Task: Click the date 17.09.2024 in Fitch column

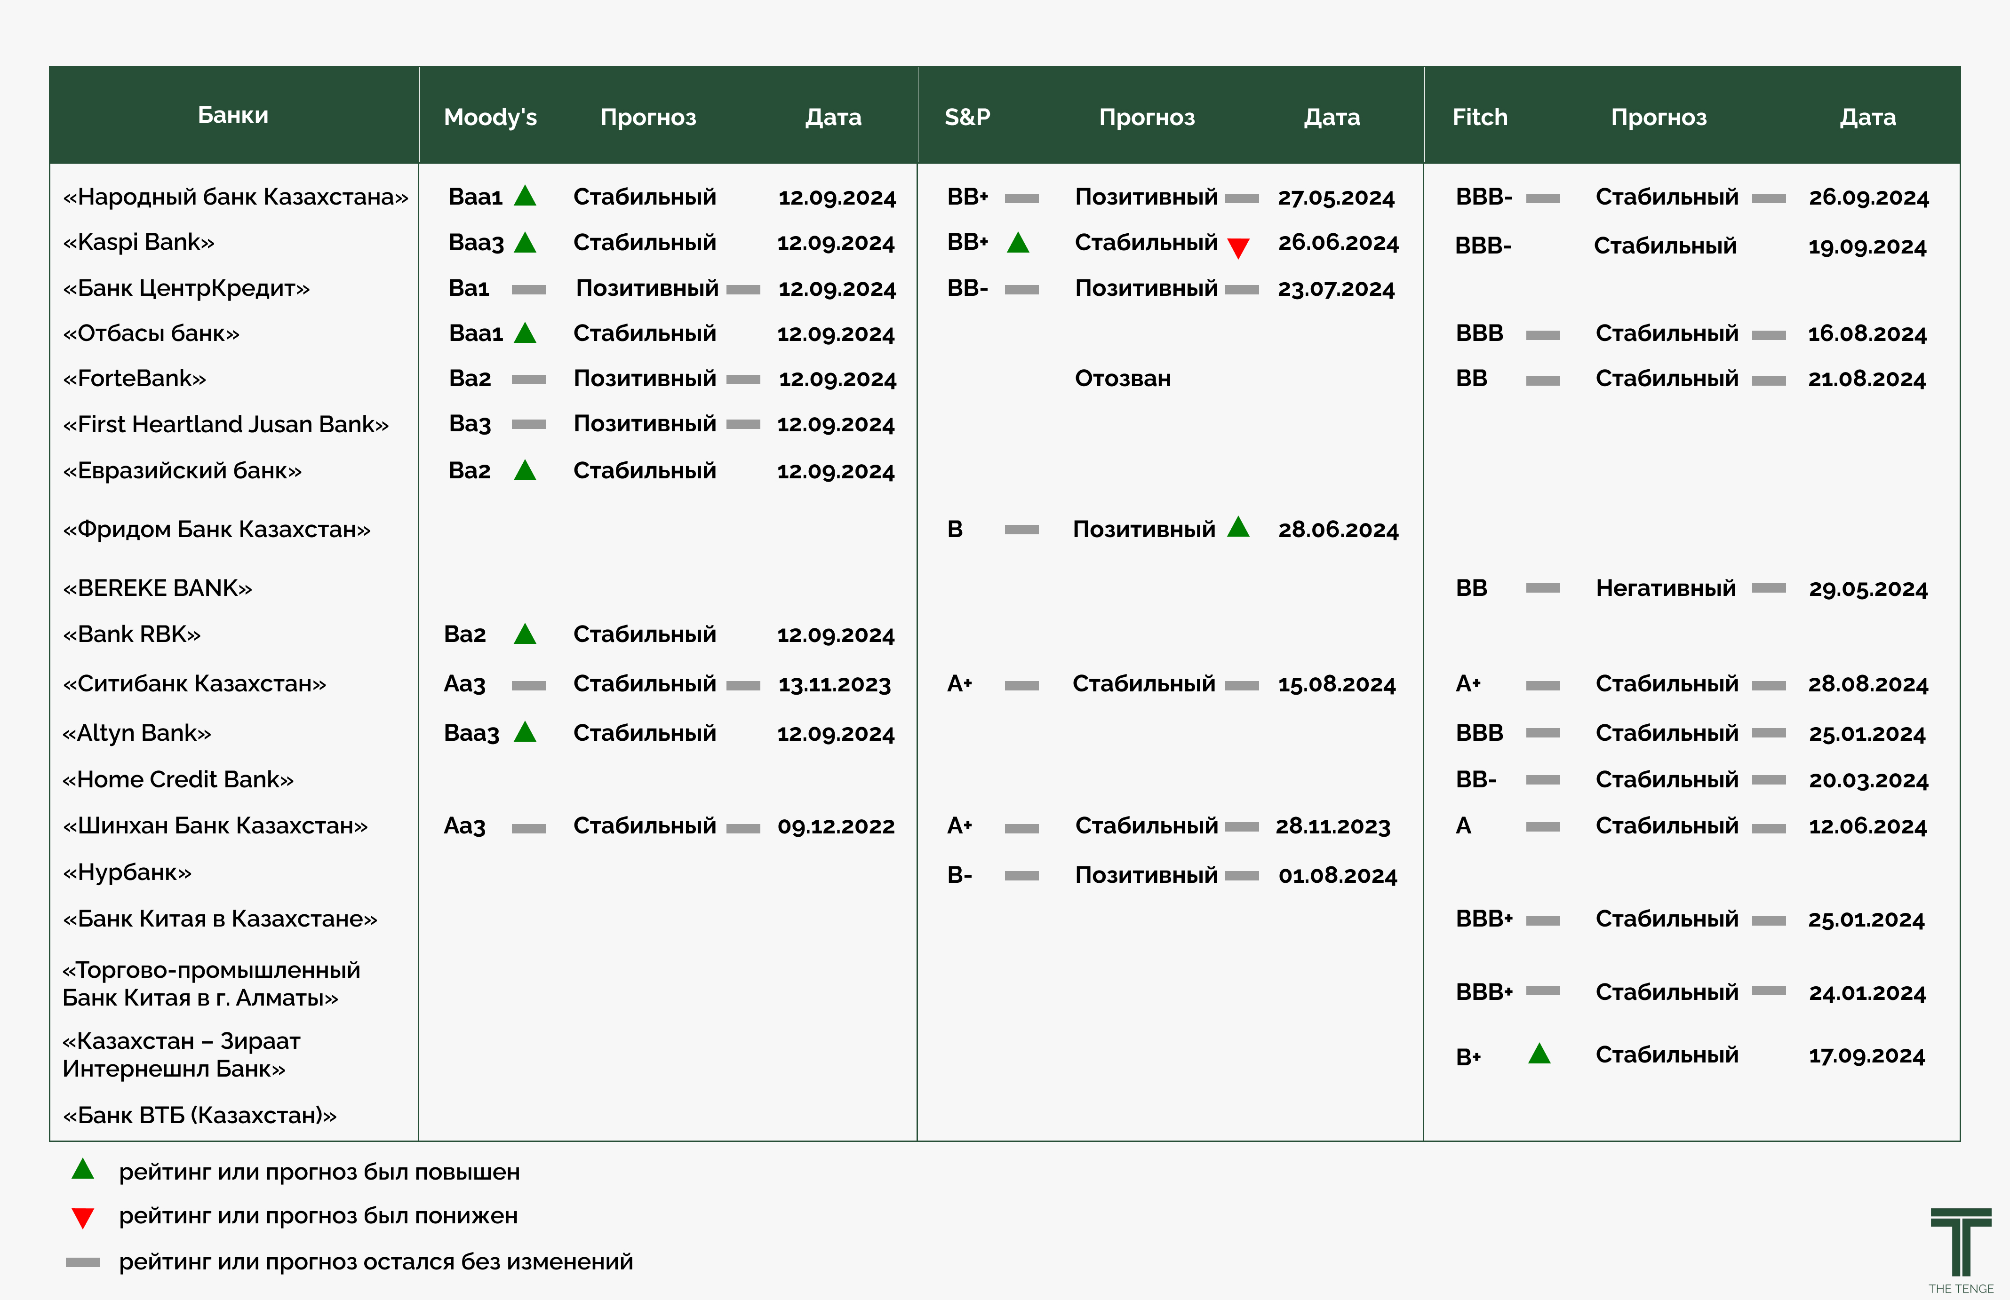Action: 1866,1055
